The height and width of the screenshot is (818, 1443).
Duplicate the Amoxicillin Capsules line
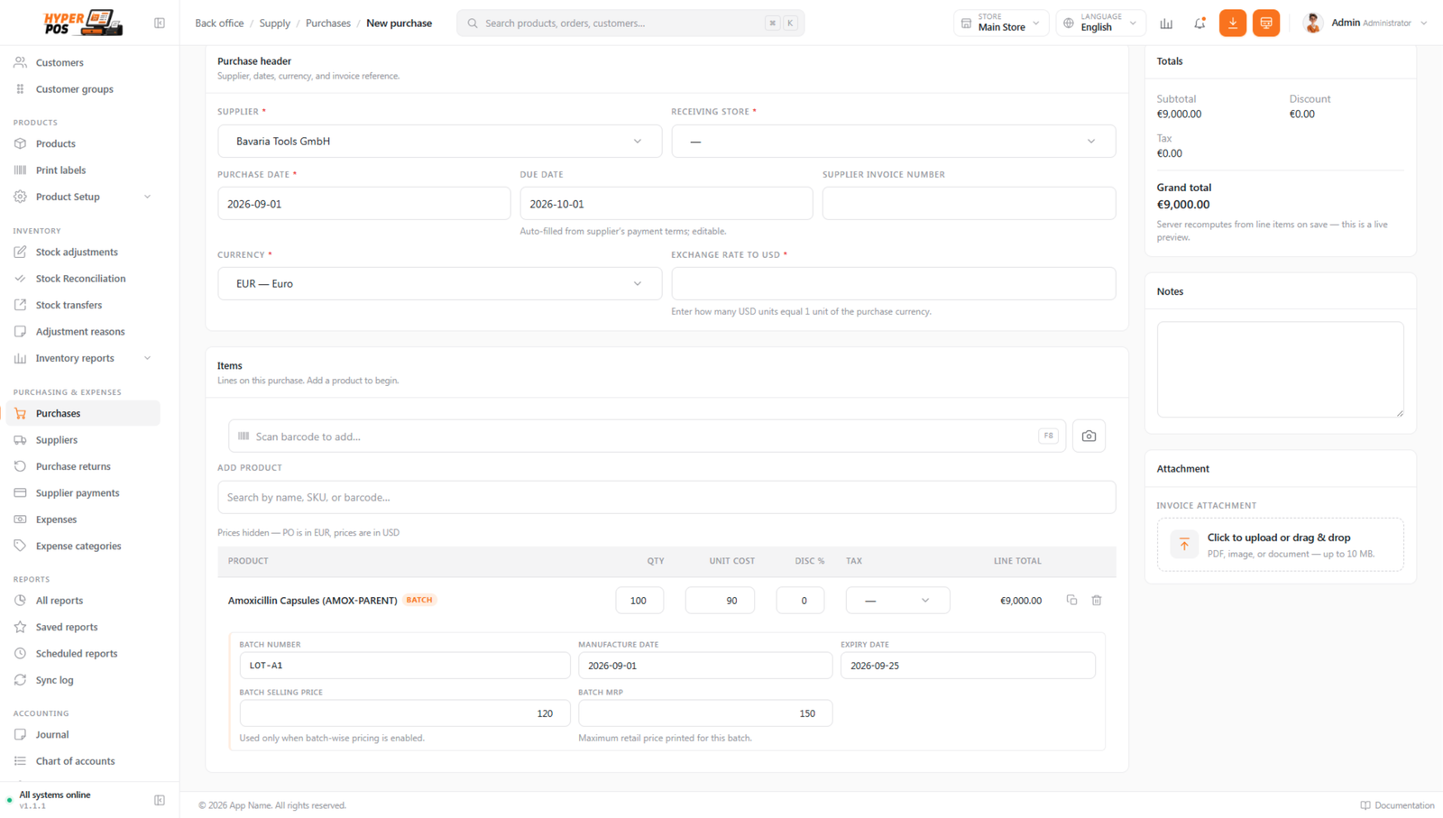(1071, 600)
